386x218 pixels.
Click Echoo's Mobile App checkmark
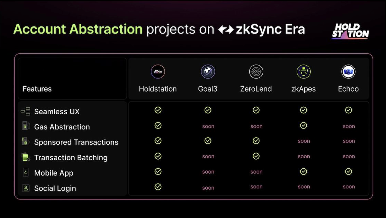pyautogui.click(x=348, y=171)
